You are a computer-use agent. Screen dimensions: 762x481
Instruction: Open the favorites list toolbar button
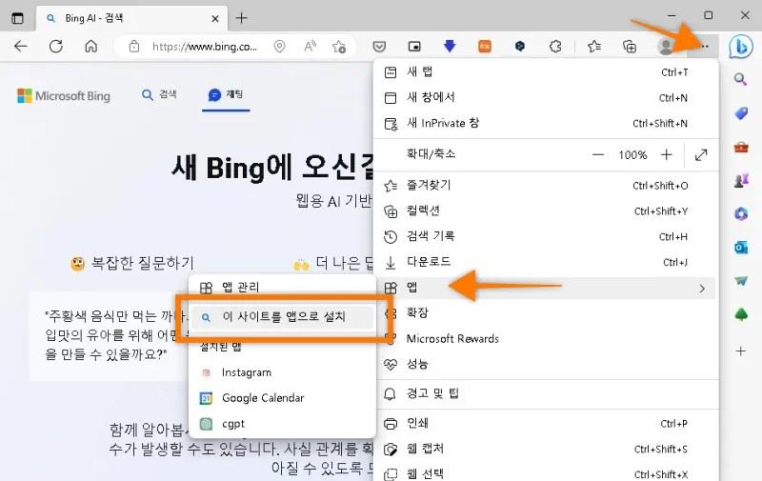point(593,47)
